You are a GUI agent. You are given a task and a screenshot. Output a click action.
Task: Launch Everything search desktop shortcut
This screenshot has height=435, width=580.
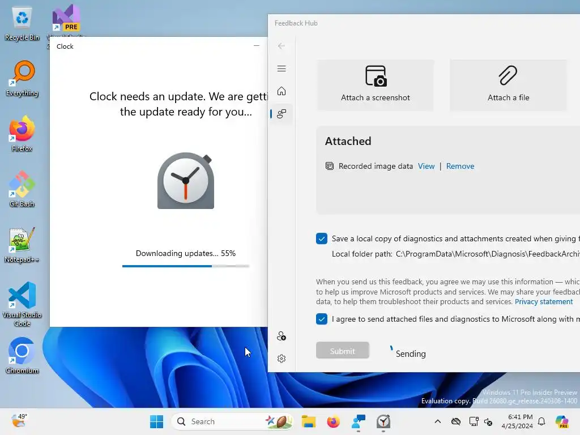click(x=22, y=79)
